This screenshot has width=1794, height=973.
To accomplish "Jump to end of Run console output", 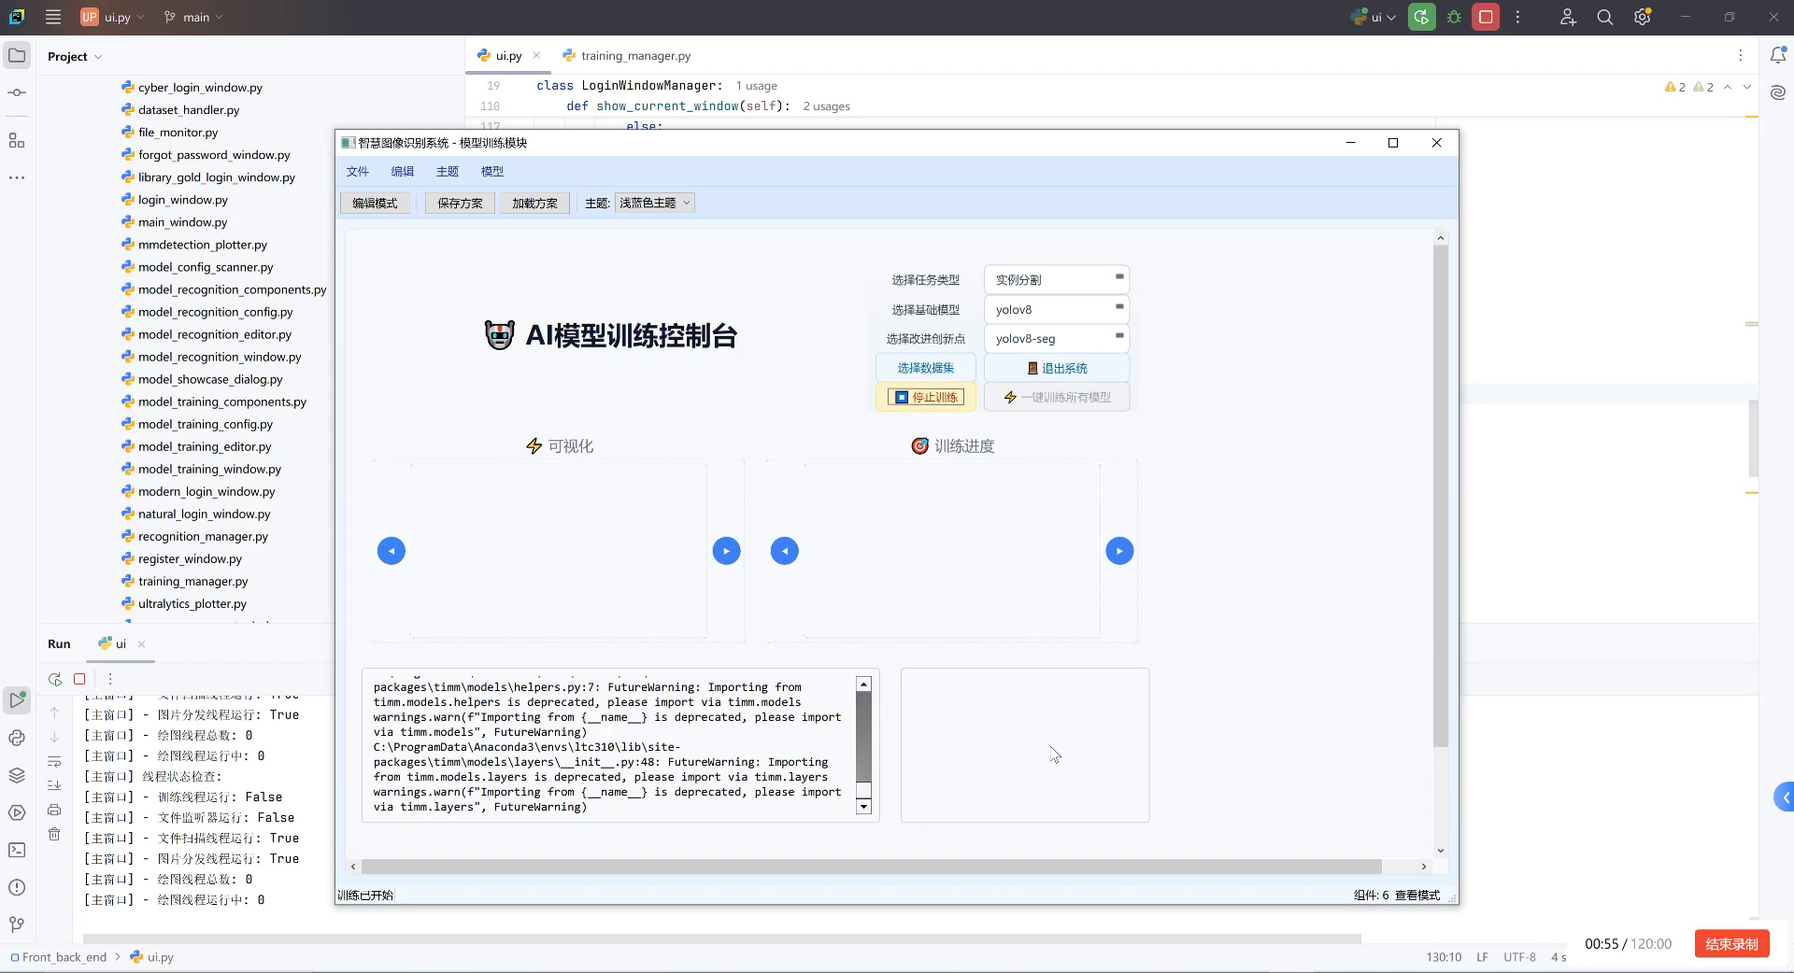I will (54, 785).
